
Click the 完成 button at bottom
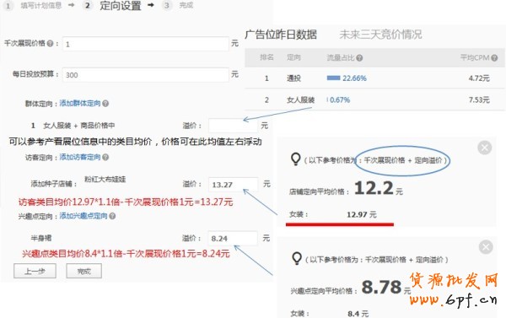83,271
